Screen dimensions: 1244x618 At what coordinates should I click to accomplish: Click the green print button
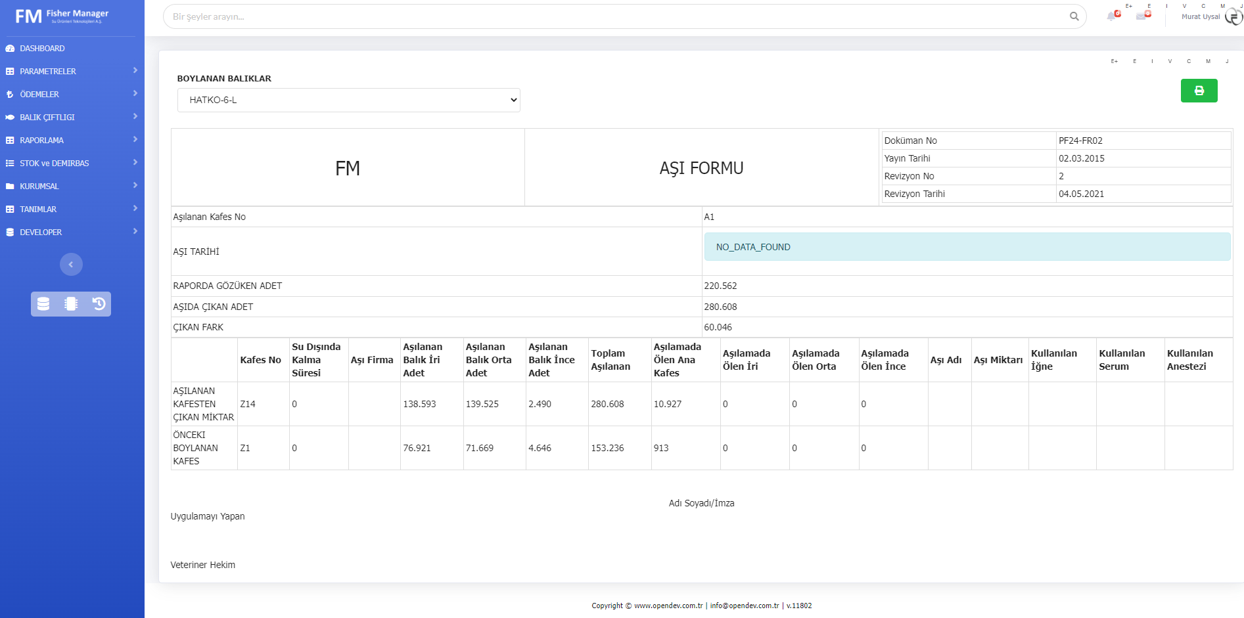point(1199,91)
